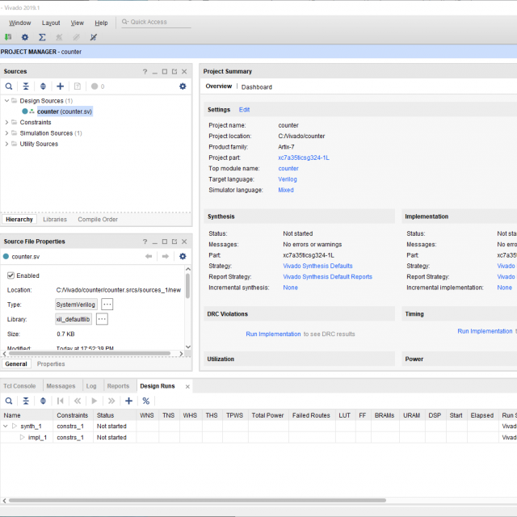The height and width of the screenshot is (517, 517).
Task: Click the browse button next to SystemVerilog type
Action: pyautogui.click(x=107, y=304)
